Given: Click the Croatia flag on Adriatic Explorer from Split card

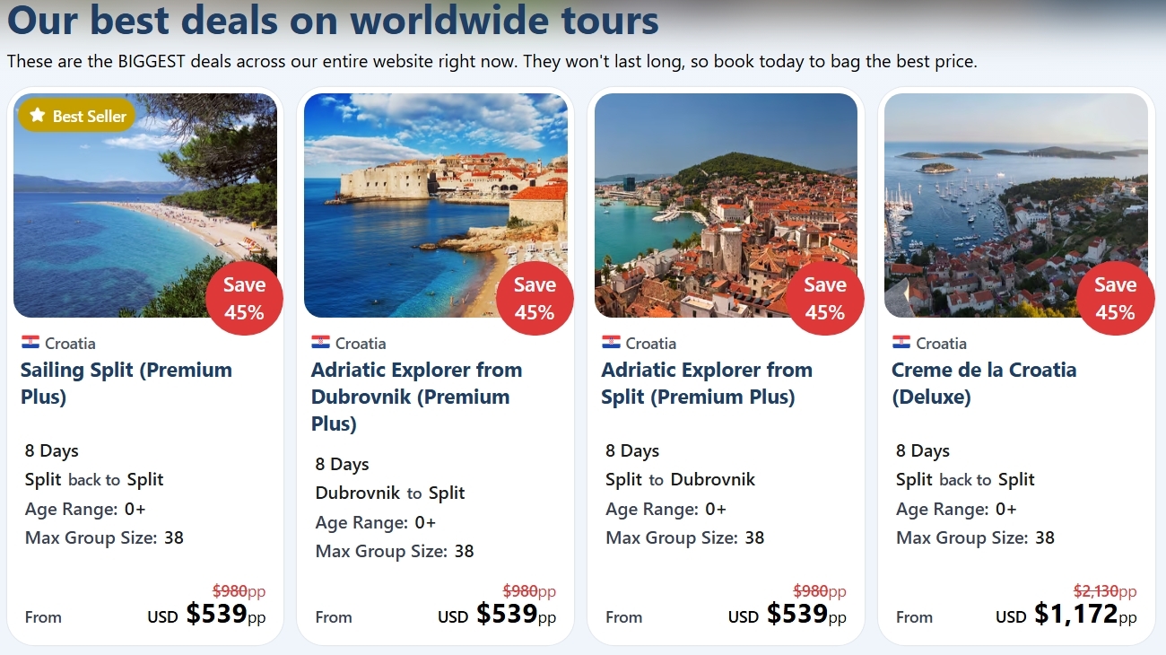Looking at the screenshot, I should [x=611, y=343].
